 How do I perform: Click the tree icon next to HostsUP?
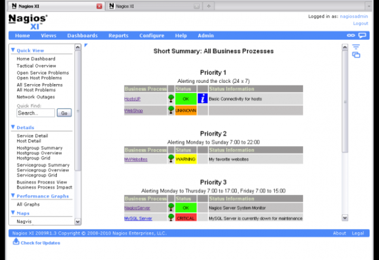tap(171, 99)
